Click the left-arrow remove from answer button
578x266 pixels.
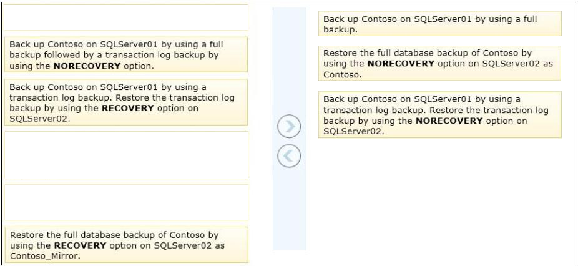tap(289, 155)
